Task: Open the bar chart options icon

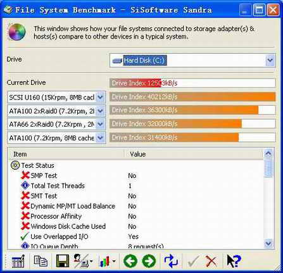Action: pyautogui.click(x=104, y=261)
